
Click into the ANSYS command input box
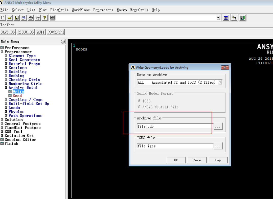(136, 18)
